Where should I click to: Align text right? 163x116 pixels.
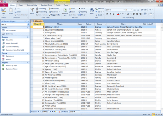(140, 14)
